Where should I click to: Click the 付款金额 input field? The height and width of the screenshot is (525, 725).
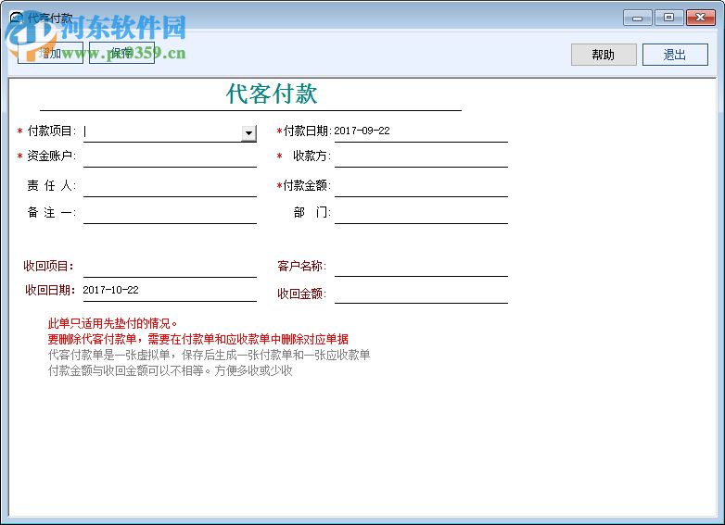421,186
